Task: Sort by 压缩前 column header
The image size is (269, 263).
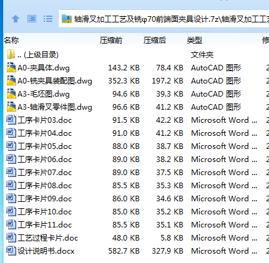Action: click(111, 40)
